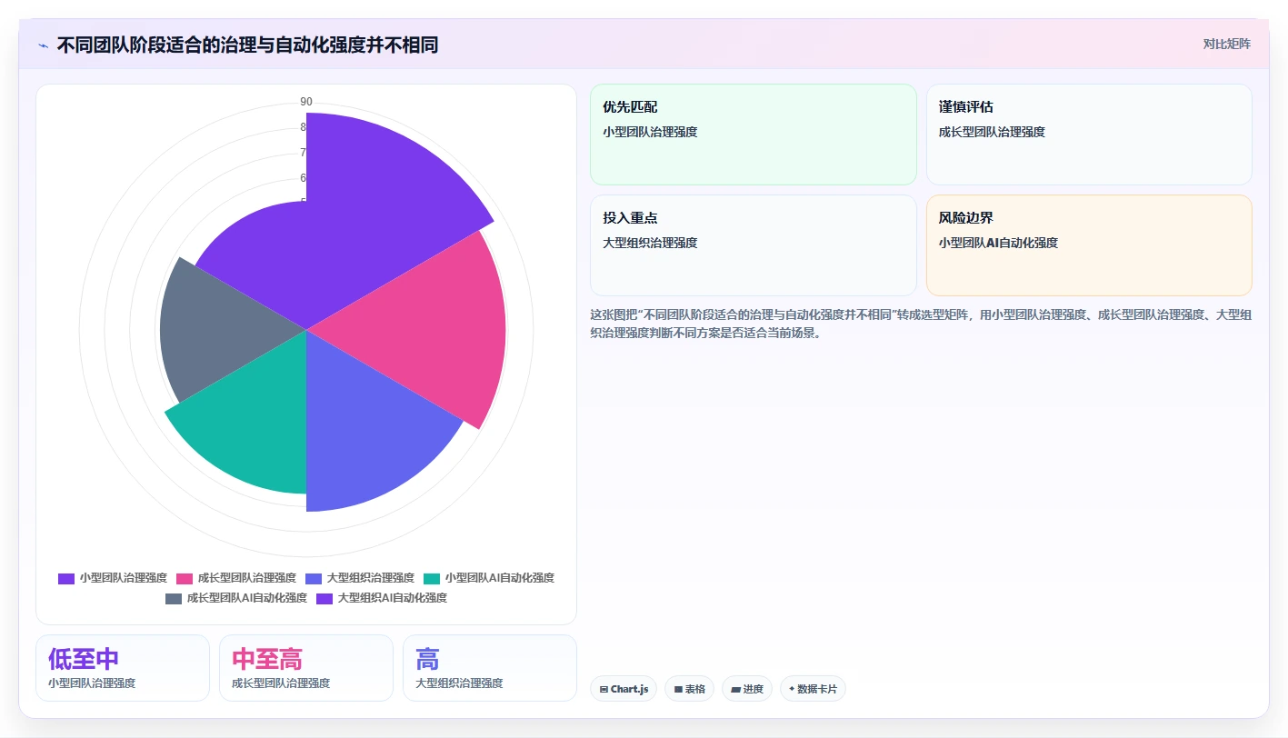
Task: Click the 高 stat card for 大型组织治理强度
Action: [x=490, y=668]
